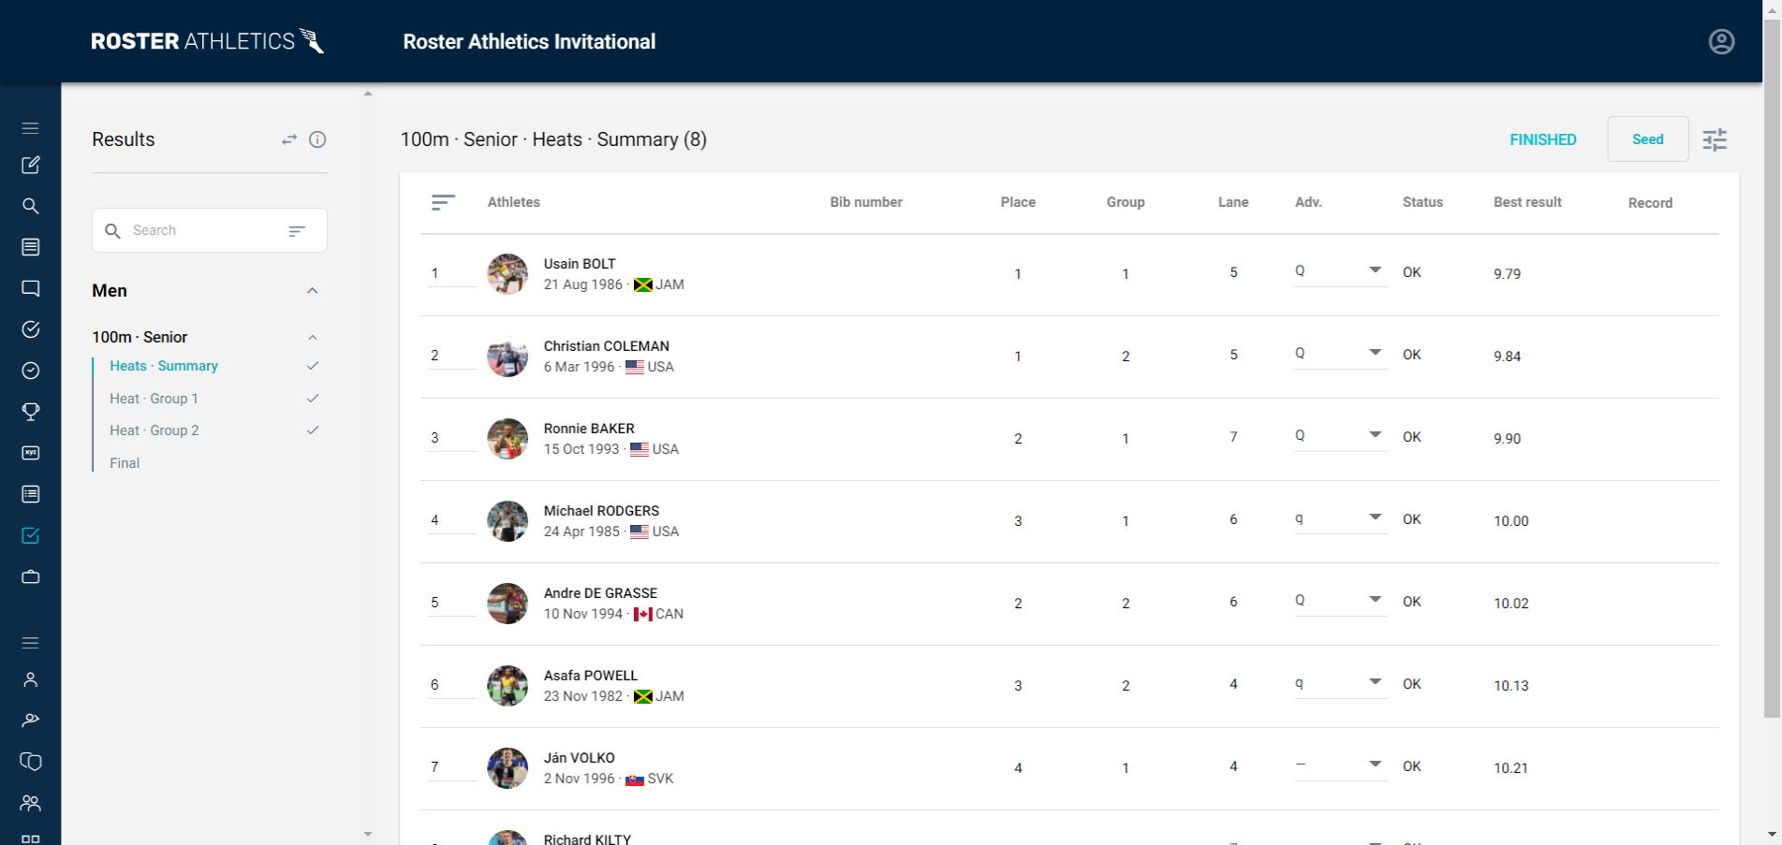Click in the Search field
This screenshot has height=845, width=1782.
point(187,230)
